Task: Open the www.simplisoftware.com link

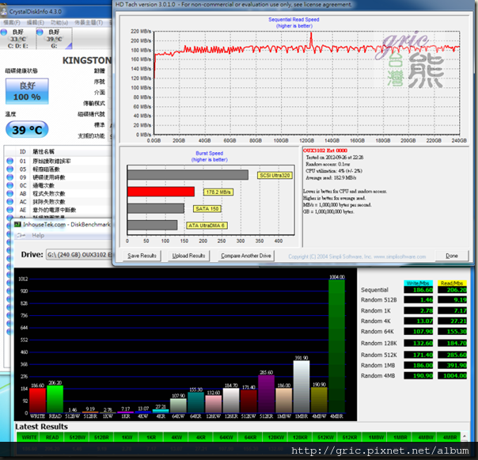Action: point(400,257)
